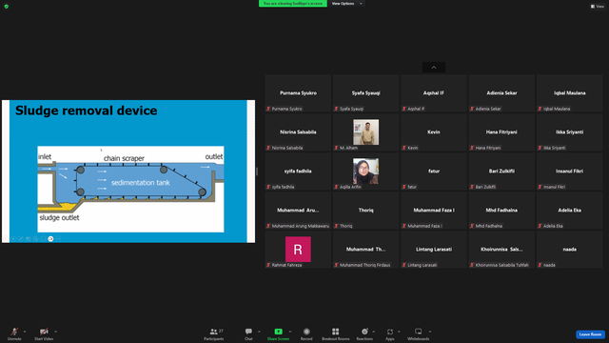Select the pen tool in slideshow controls

coord(21,239)
